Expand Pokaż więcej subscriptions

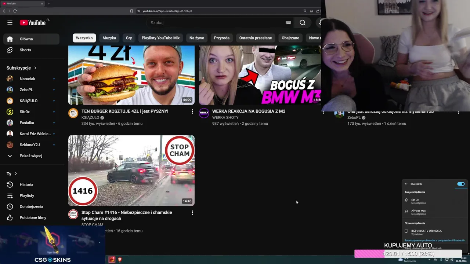coord(31,156)
